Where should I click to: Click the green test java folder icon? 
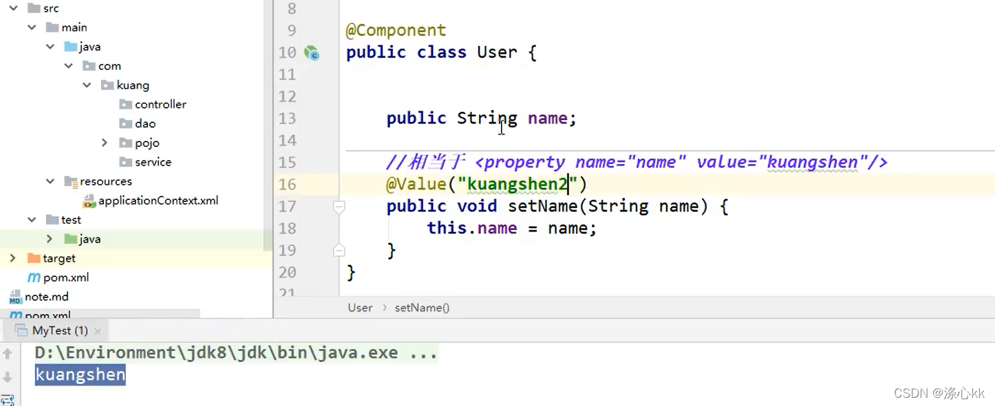(x=70, y=239)
